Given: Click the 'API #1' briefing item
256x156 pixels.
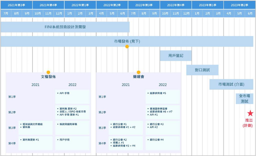Looking at the screenshot, I should point(154,115).
